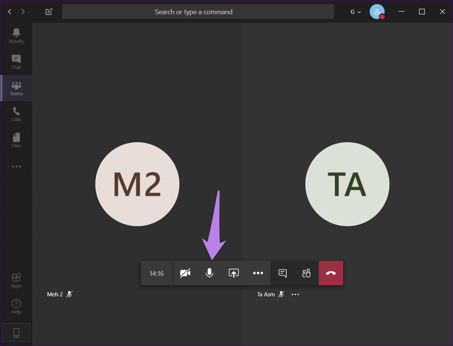Start a new chat with compose icon
The image size is (453, 346).
pos(49,12)
